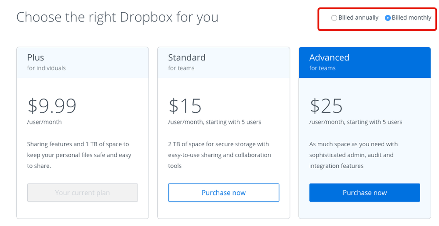Click the 'Choose the right Dropbox for you' heading
This screenshot has height=226, width=439.
[x=117, y=18]
